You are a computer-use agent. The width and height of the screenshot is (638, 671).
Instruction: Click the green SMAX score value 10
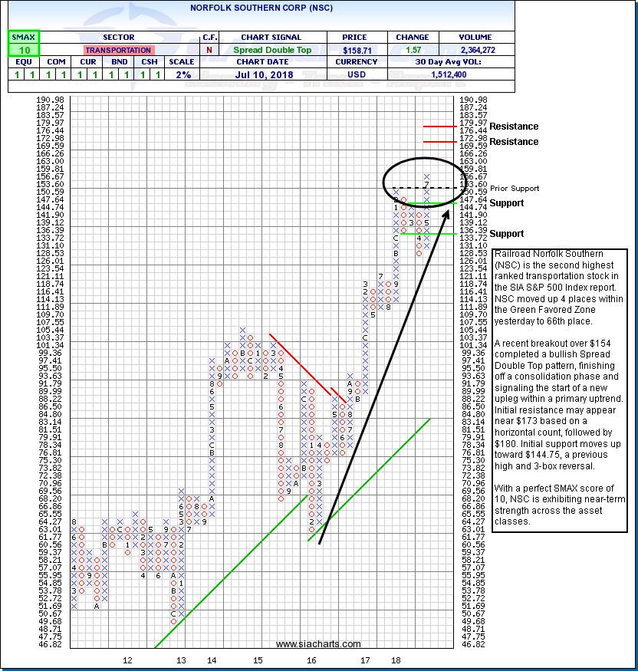[23, 50]
